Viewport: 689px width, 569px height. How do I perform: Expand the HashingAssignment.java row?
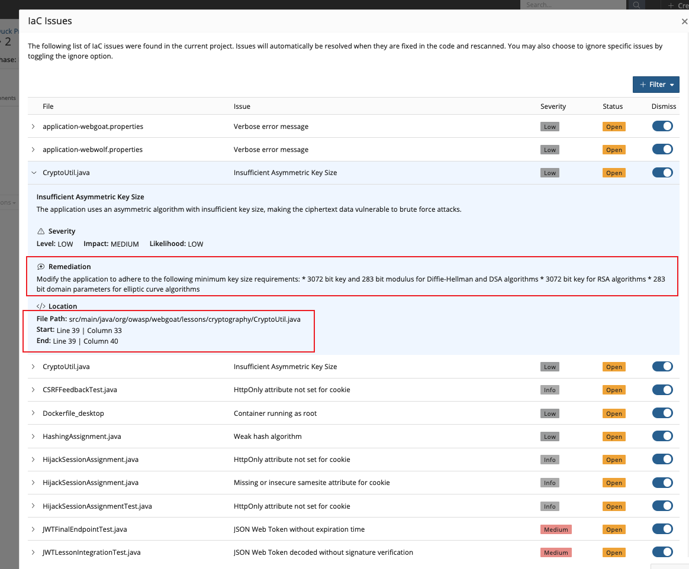pos(33,437)
